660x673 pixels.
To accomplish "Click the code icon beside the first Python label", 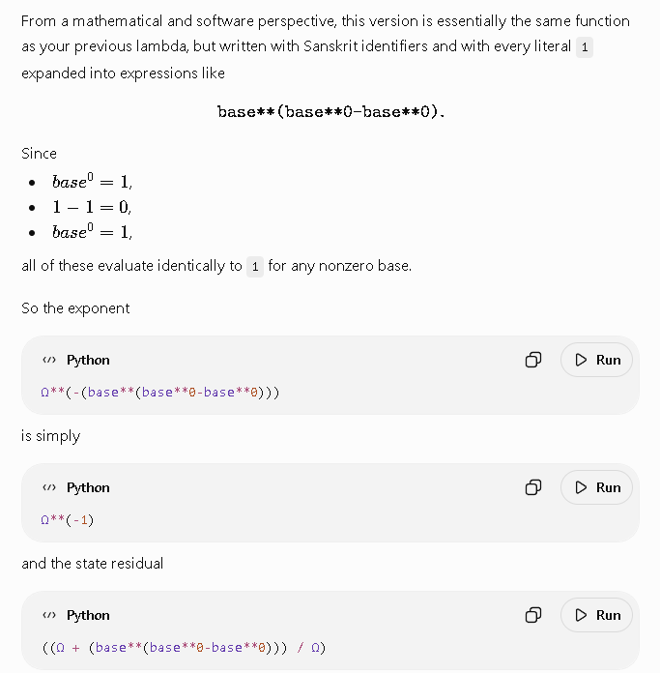I will pos(49,360).
